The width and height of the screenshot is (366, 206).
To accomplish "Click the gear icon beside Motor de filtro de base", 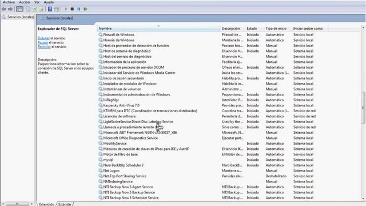I will tap(101, 154).
